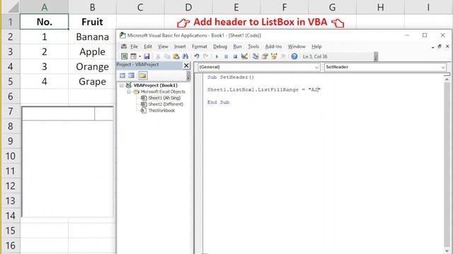Click View Object icon in Project pane

tap(132, 75)
